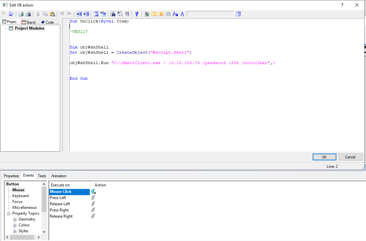Click the clock icon next to the search field
366x241 pixels.
pos(238,14)
